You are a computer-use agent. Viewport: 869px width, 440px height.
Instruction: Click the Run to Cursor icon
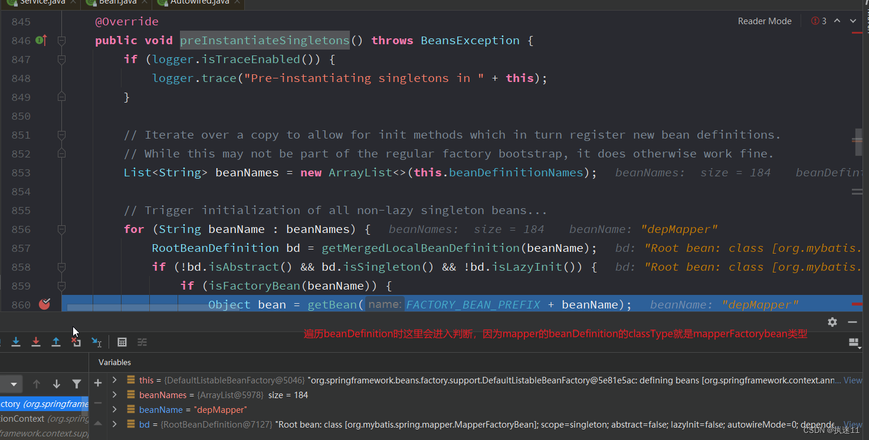[96, 342]
